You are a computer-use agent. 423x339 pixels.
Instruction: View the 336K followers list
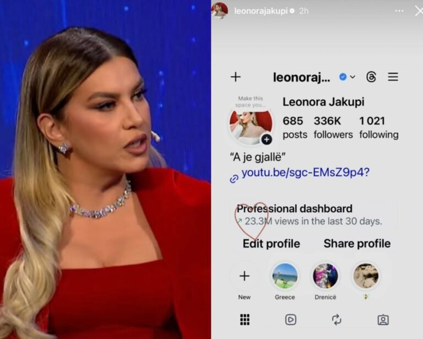[333, 127]
